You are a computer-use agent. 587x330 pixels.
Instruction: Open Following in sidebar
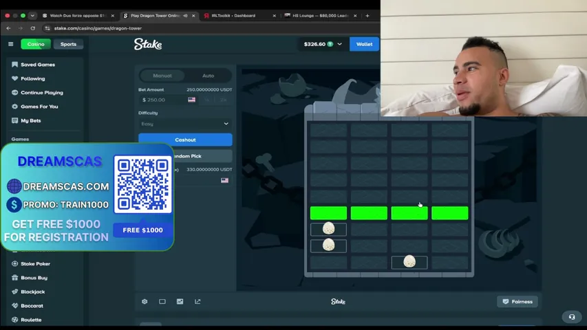[32, 78]
